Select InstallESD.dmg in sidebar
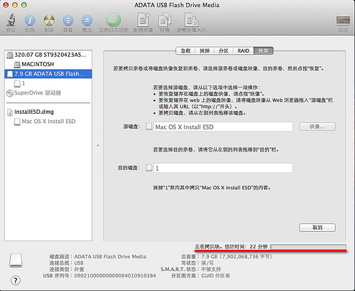Viewport: 355px width, 291px height. point(48,112)
